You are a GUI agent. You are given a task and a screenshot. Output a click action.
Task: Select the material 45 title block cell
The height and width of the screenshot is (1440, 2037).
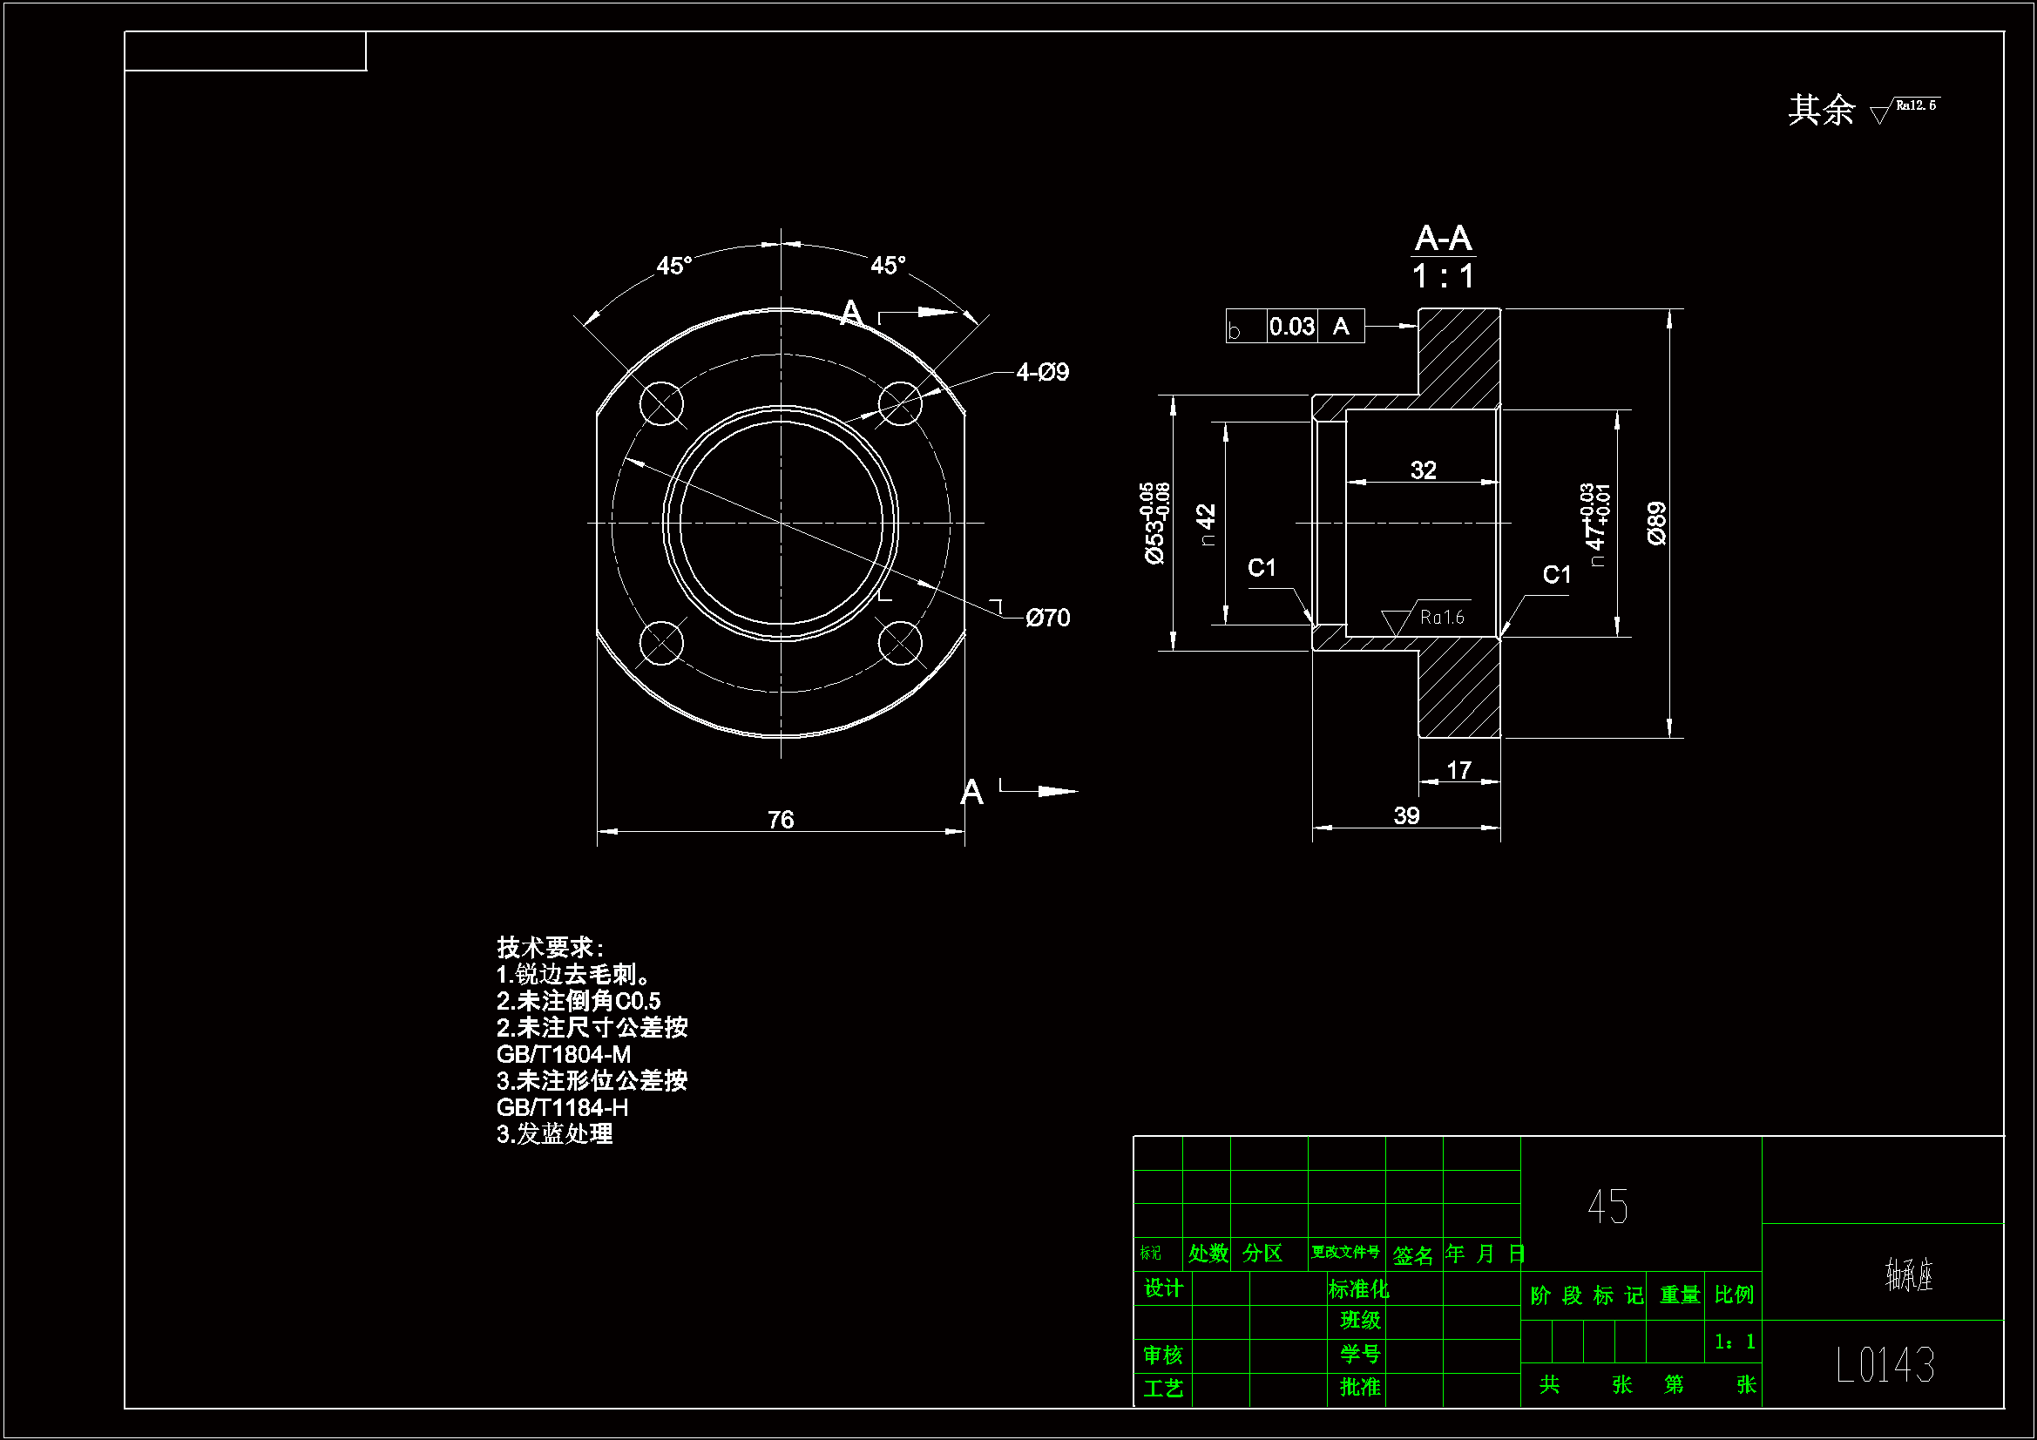[x=1607, y=1207]
